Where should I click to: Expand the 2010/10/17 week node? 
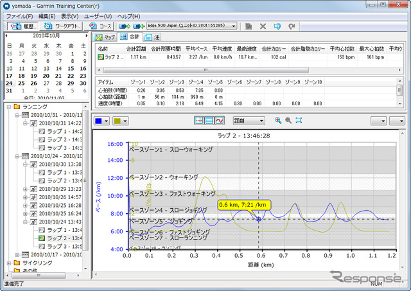[17, 254]
